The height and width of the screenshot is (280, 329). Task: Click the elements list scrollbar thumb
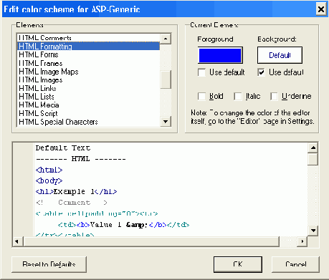166,79
